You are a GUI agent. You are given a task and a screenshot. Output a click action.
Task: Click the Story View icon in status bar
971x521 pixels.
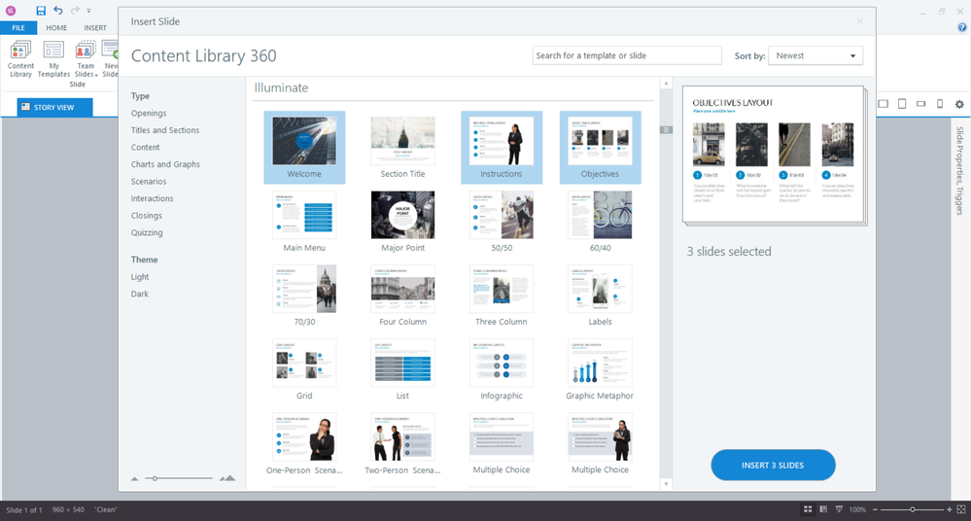pos(808,509)
